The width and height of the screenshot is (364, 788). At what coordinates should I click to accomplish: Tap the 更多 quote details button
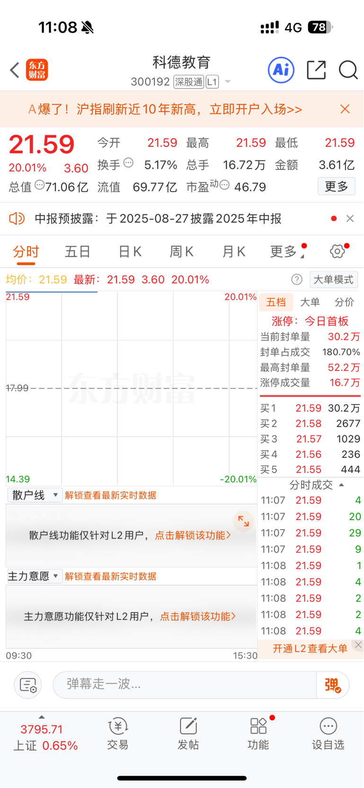[337, 186]
